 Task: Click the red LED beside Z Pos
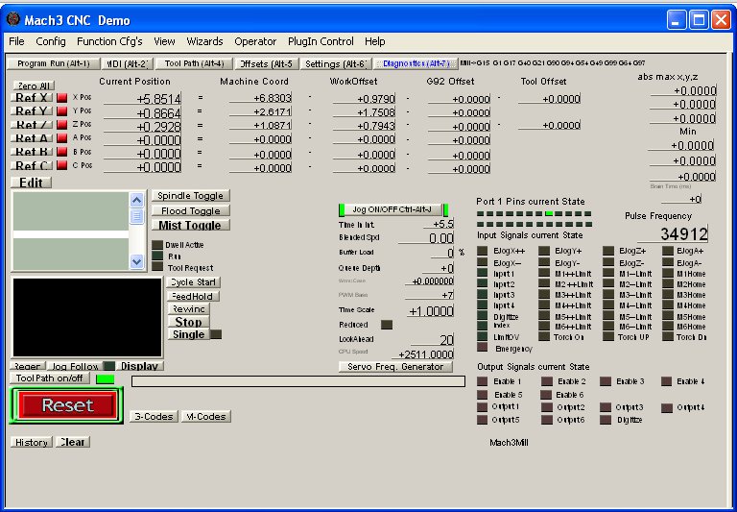tap(62, 125)
